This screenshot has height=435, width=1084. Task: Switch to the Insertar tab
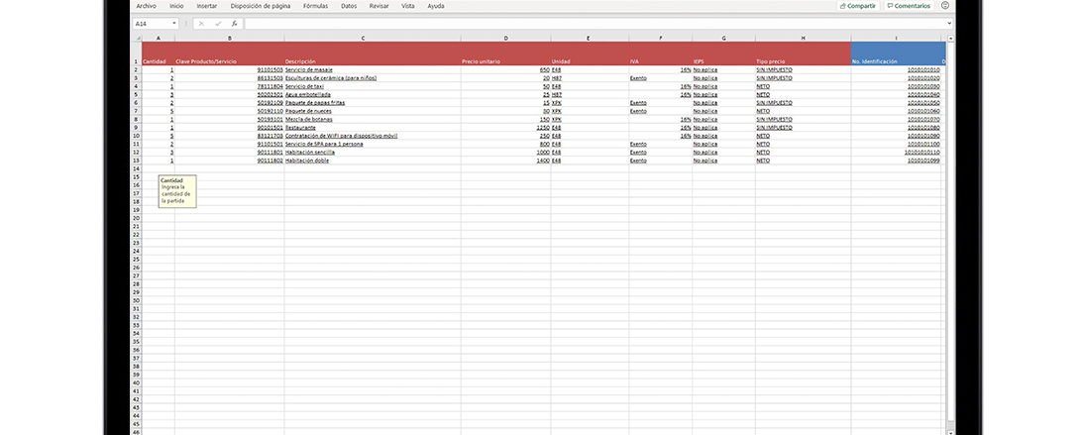[x=206, y=6]
